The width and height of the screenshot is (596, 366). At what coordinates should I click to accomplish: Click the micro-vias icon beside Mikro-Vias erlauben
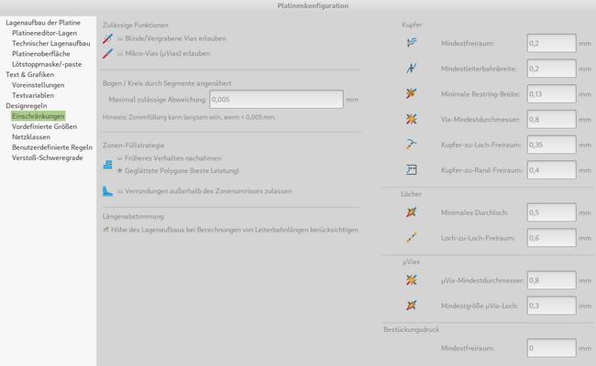pyautogui.click(x=107, y=53)
